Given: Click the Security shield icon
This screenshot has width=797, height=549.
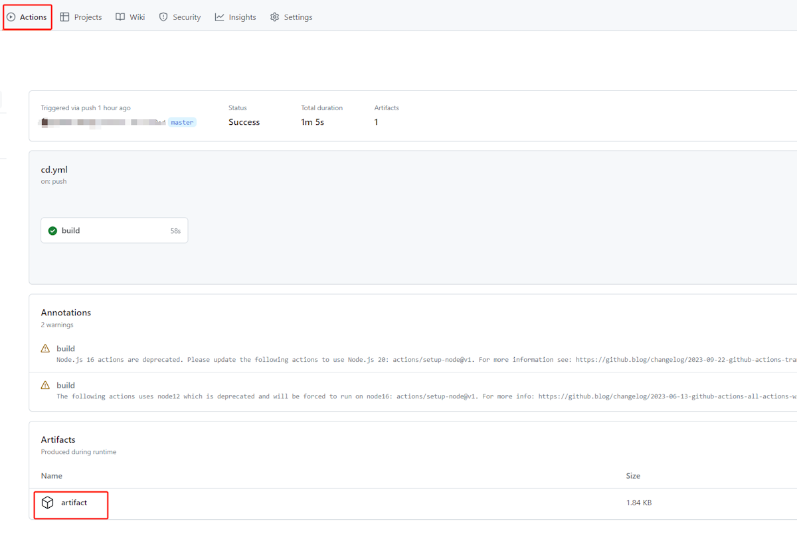Looking at the screenshot, I should [163, 17].
